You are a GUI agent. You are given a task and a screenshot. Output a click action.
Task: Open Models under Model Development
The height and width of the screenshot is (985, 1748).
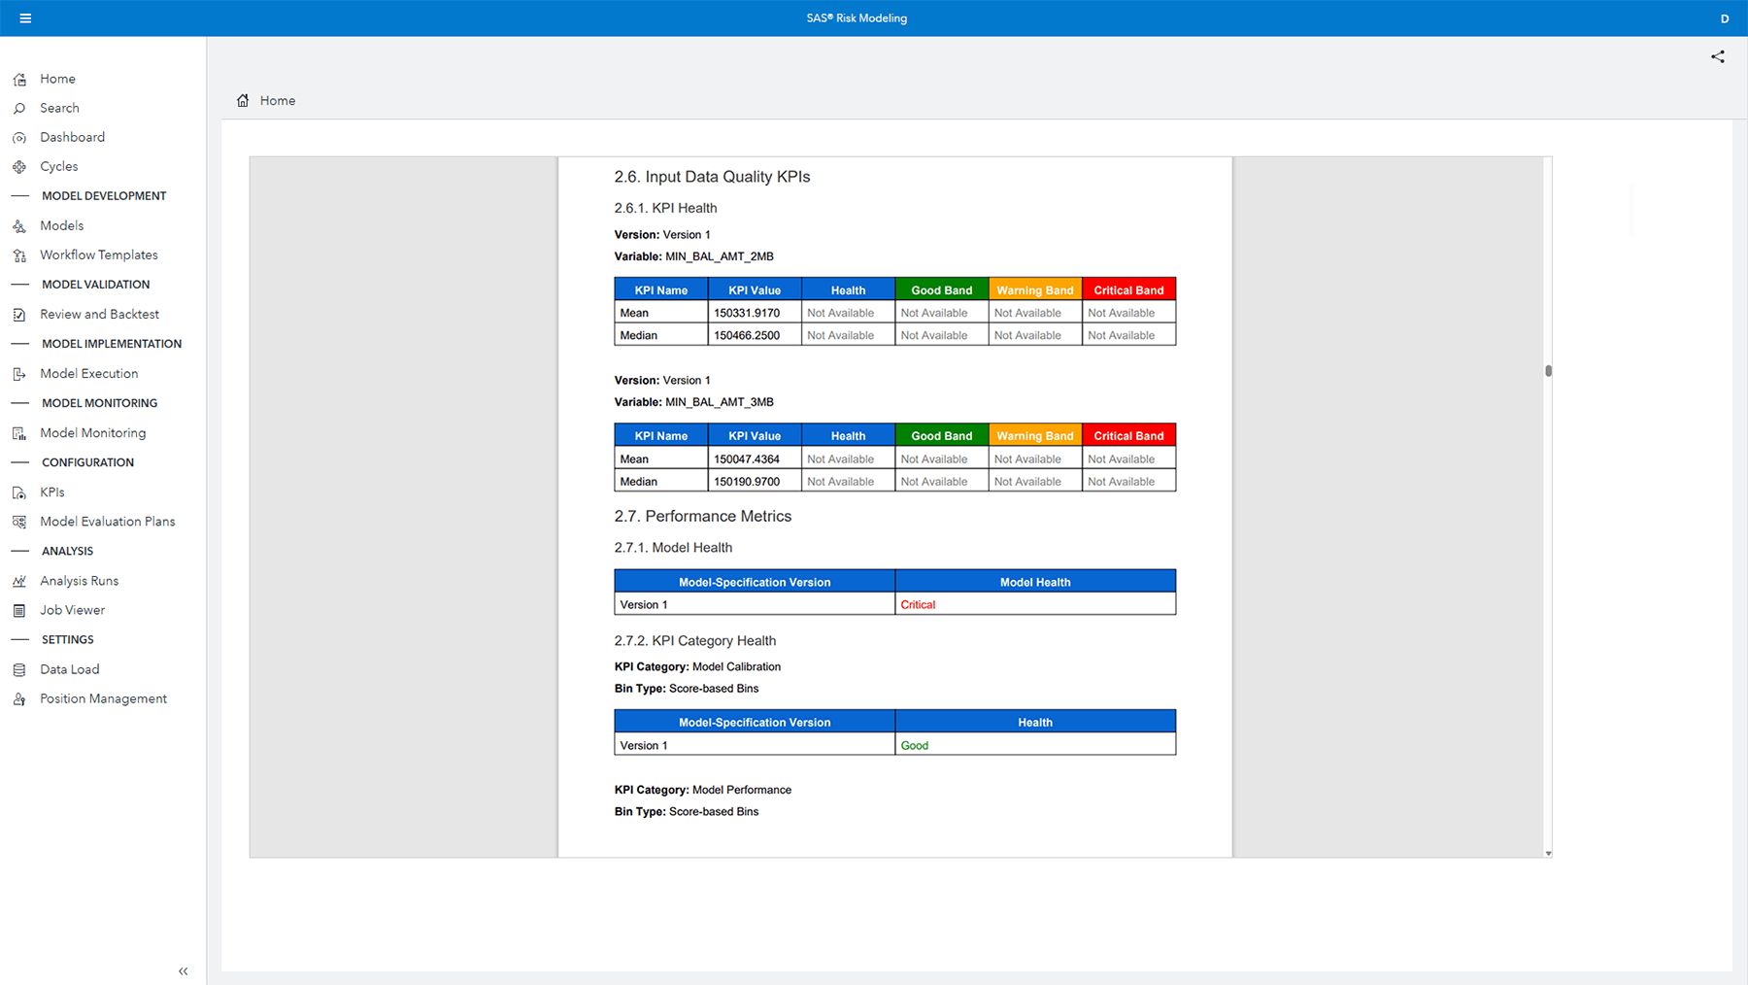(x=61, y=225)
